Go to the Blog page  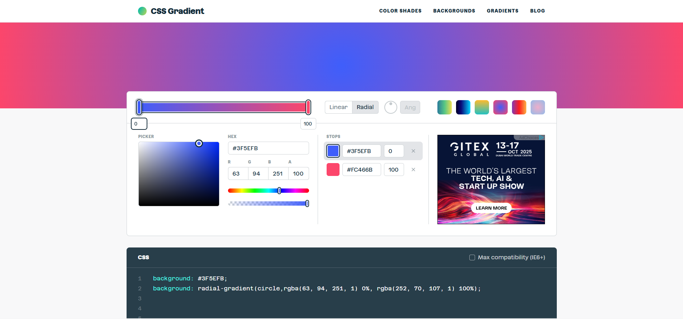537,11
